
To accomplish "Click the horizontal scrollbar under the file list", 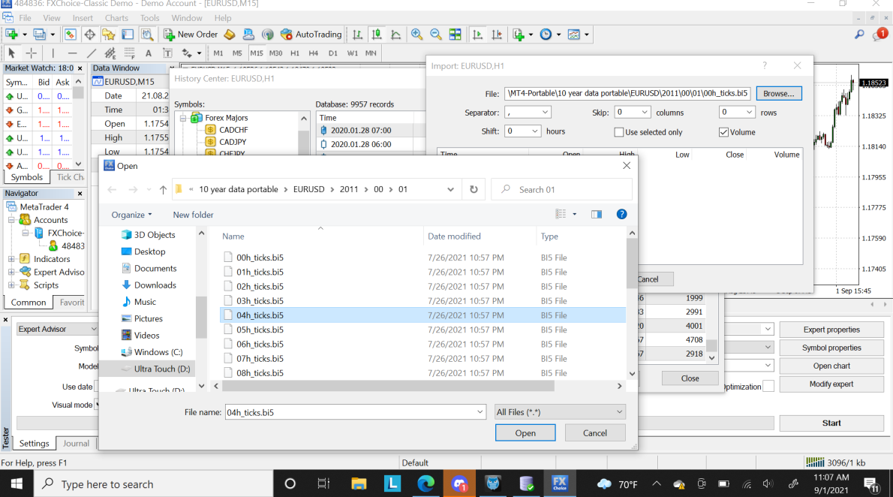I will tap(388, 386).
